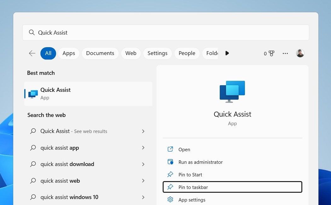Launch Quick Assist using the Open command

tap(184, 149)
